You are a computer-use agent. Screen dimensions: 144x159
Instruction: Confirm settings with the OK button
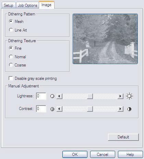(x=75, y=155)
